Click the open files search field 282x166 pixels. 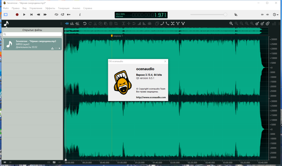coord(32,34)
